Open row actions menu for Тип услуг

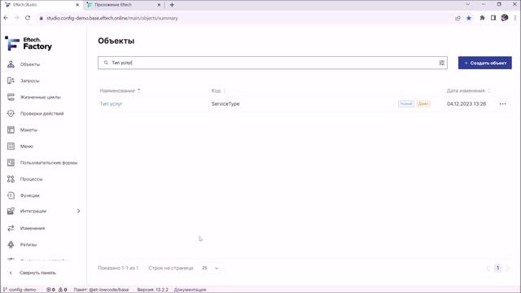[502, 103]
